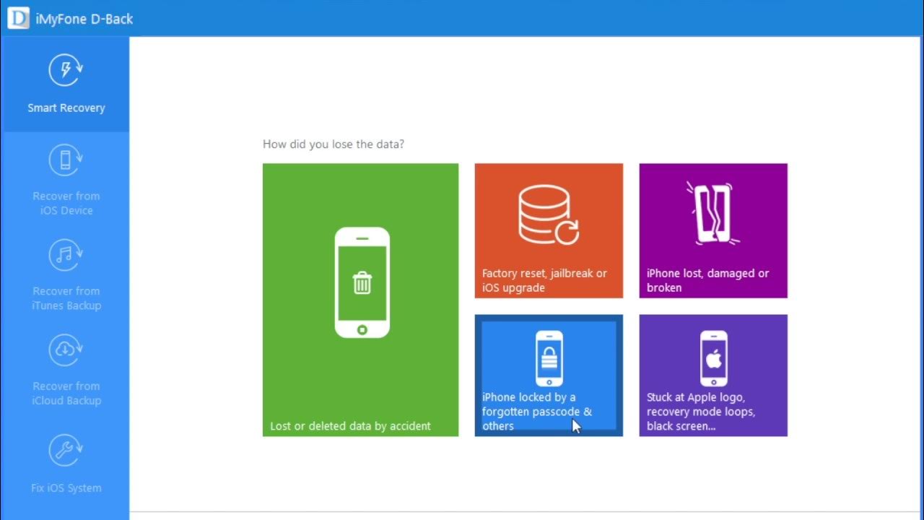Click the padlocked phone icon

(549, 357)
